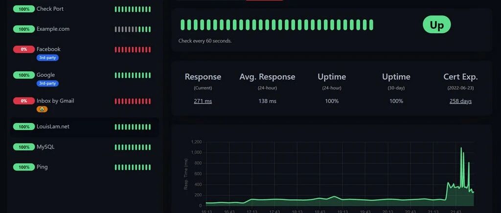Click the MySQL heartbeat bar

click(x=133, y=147)
